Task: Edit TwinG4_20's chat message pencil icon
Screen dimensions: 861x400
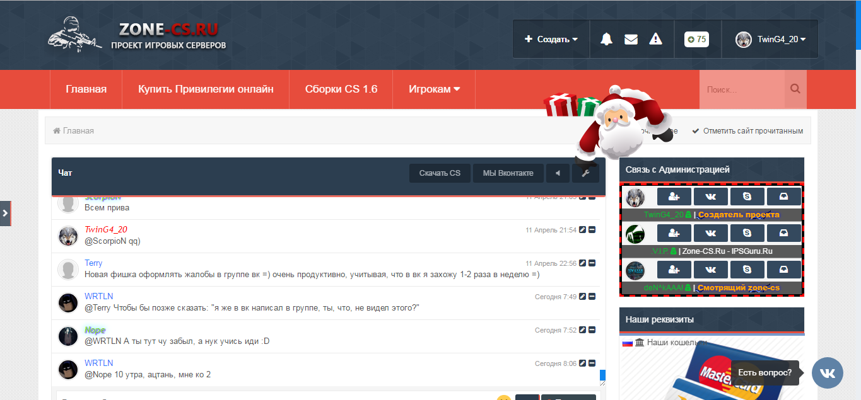Action: tap(583, 230)
